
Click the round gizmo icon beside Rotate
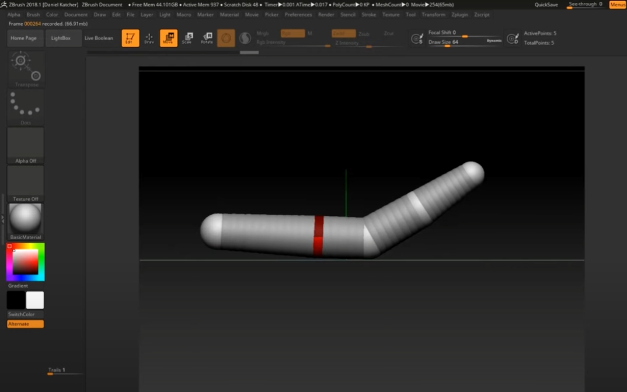point(226,38)
